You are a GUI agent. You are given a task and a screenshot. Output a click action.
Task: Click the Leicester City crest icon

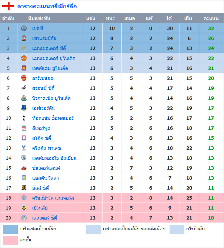click(24, 218)
